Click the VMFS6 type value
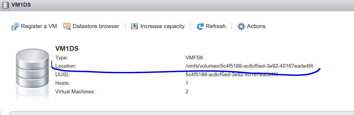This screenshot has width=354, height=115. 194,57
